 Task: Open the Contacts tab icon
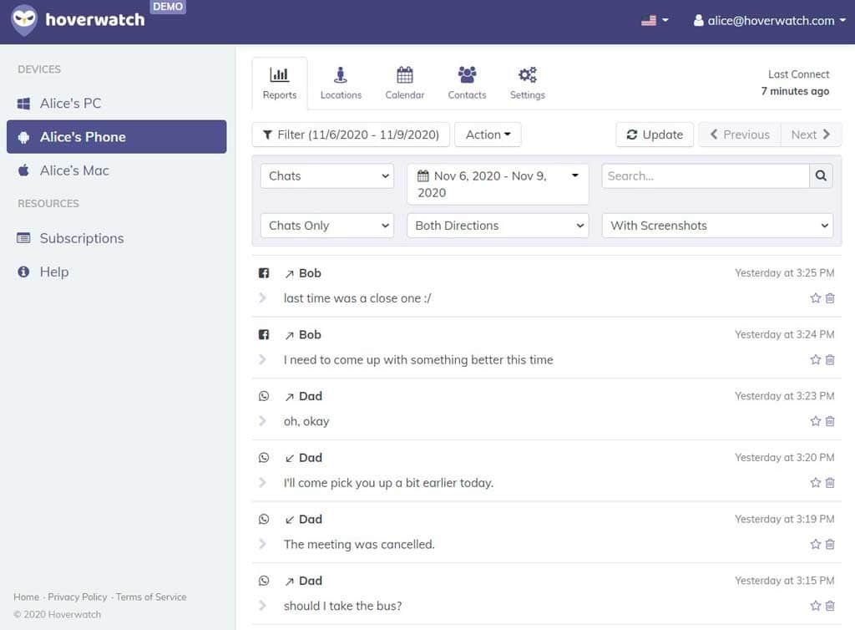[467, 75]
